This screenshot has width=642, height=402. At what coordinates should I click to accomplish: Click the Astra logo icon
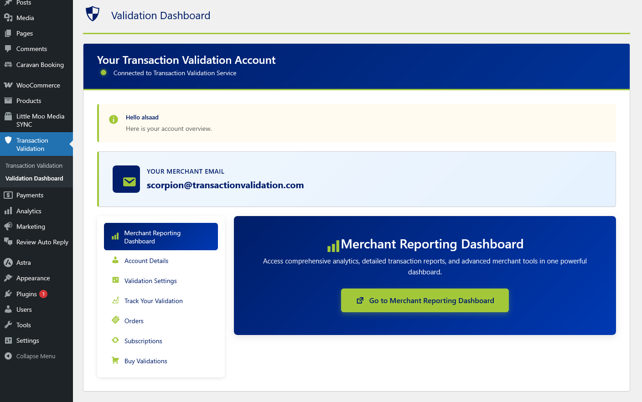[x=8, y=263]
